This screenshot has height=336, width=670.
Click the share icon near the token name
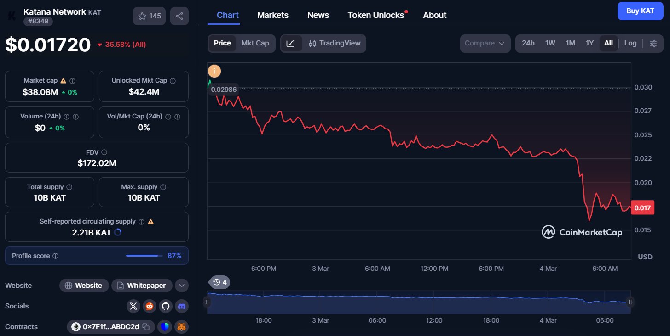pyautogui.click(x=179, y=16)
